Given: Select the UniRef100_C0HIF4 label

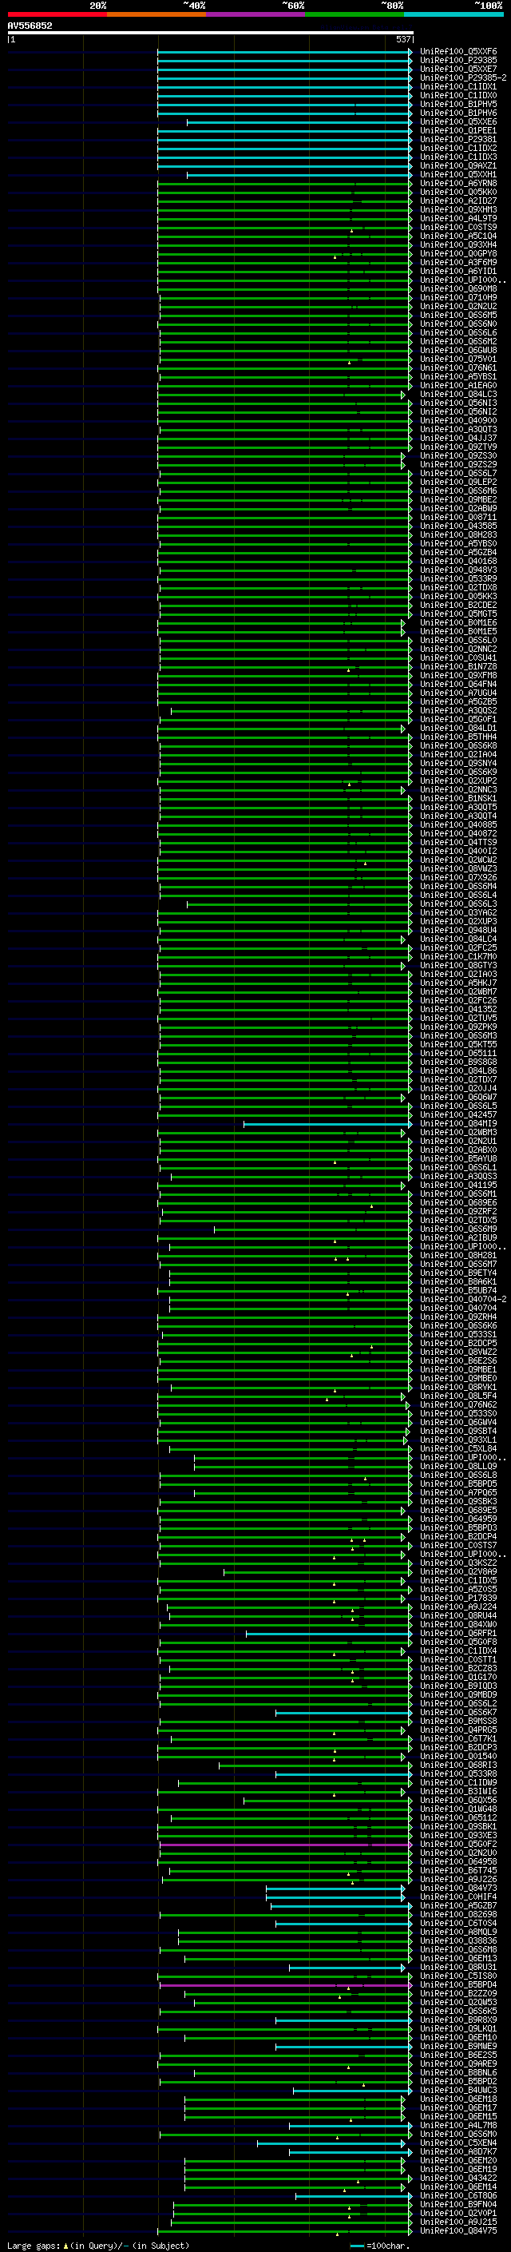Looking at the screenshot, I should [458, 1897].
